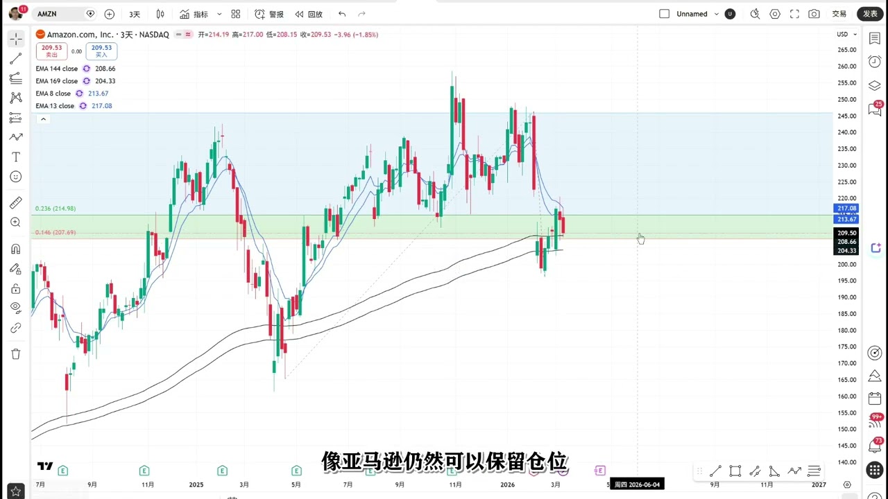This screenshot has width=888, height=499.
Task: Open the alerts clock panel
Action: tap(875, 62)
